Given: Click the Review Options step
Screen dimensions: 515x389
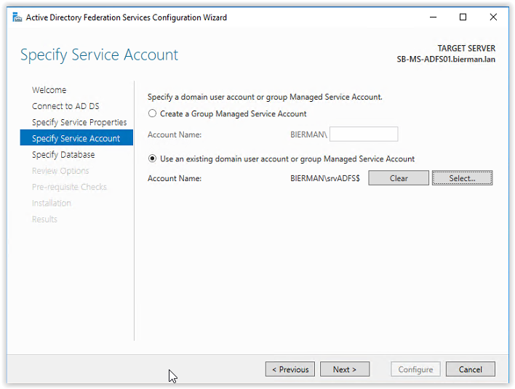Looking at the screenshot, I should (60, 171).
